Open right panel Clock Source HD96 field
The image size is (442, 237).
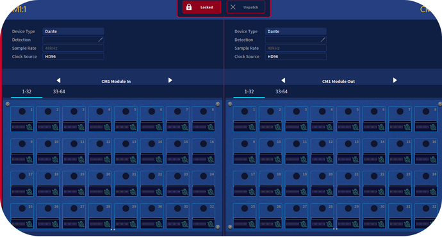point(296,56)
